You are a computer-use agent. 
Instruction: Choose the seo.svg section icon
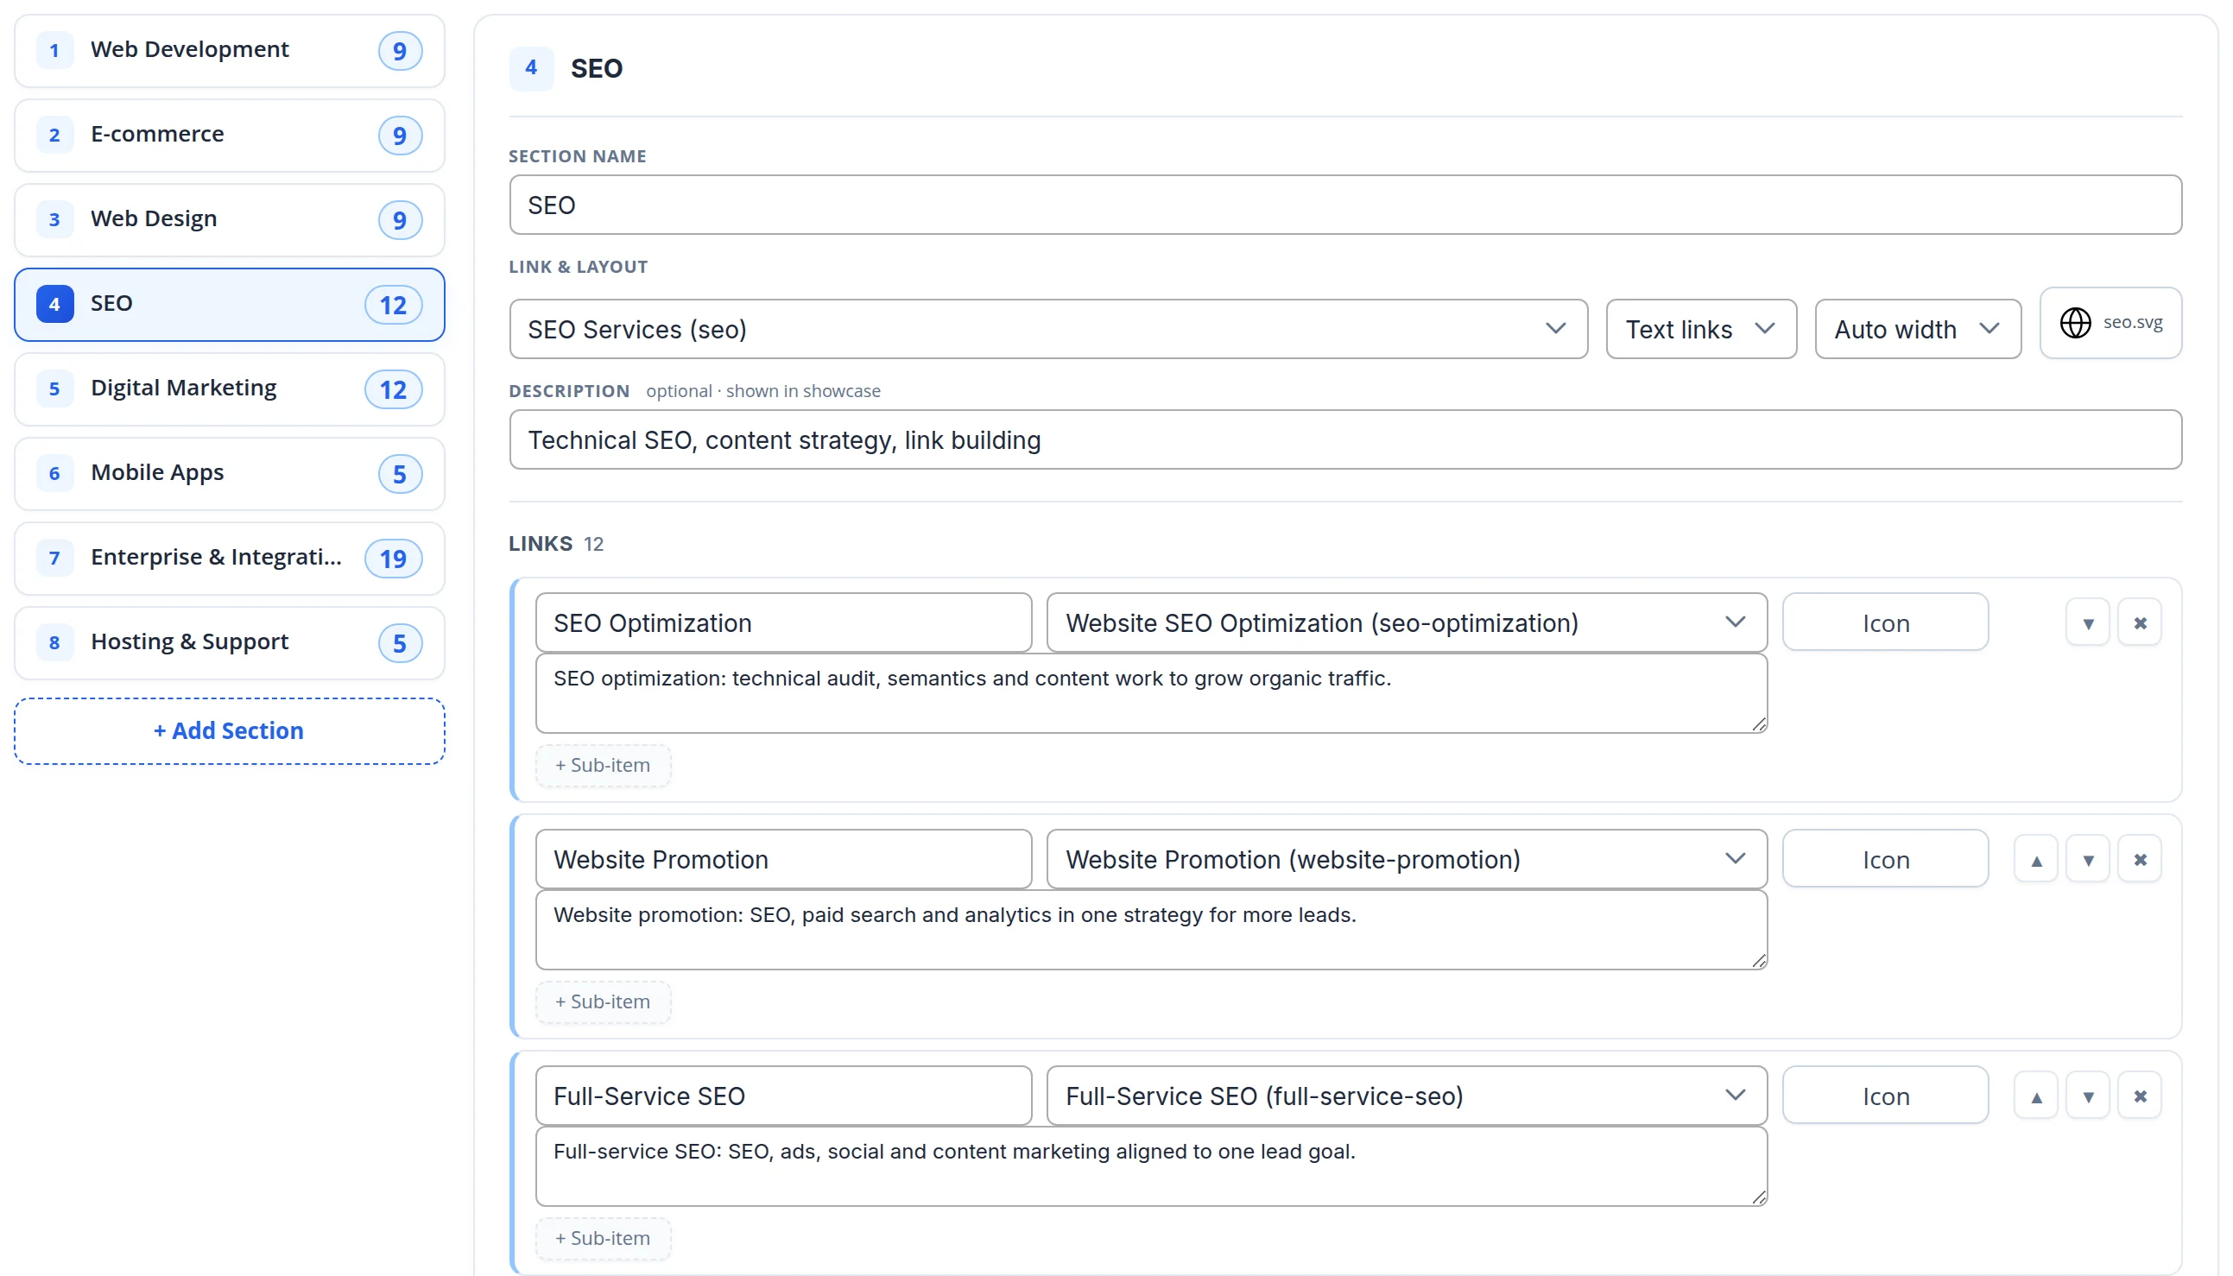pos(2110,323)
